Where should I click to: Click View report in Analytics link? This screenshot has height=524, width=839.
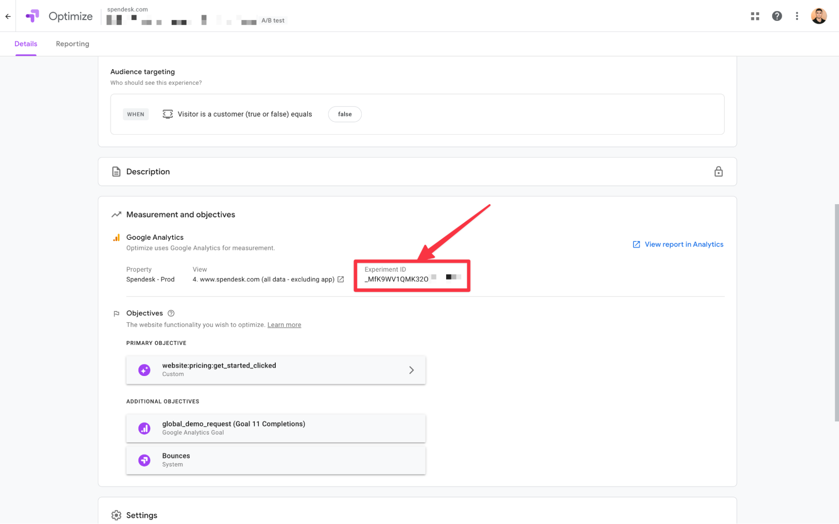(683, 244)
